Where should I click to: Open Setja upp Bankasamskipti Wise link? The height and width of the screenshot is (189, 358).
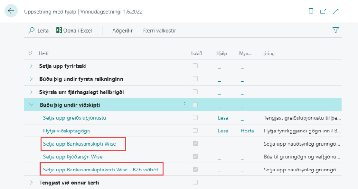pyautogui.click(x=79, y=144)
